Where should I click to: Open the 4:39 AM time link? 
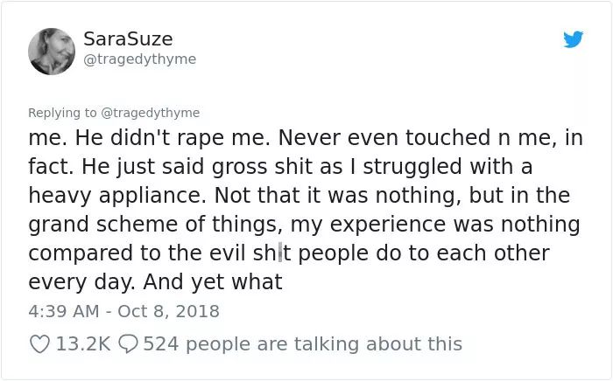64,311
